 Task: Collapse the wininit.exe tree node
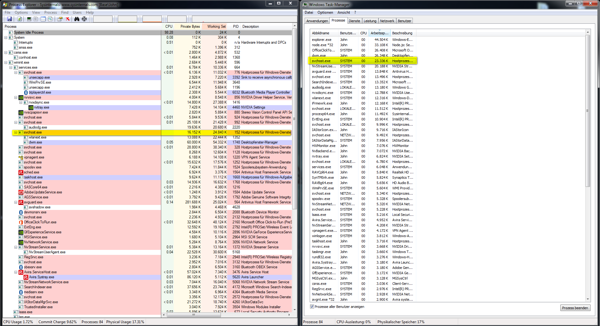[6, 62]
